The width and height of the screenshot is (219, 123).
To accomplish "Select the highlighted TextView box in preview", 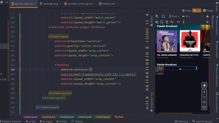I will coord(180,68).
